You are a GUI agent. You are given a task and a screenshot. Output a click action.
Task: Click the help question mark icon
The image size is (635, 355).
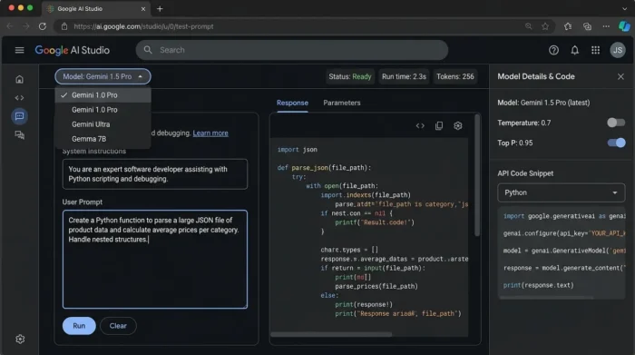tap(553, 50)
